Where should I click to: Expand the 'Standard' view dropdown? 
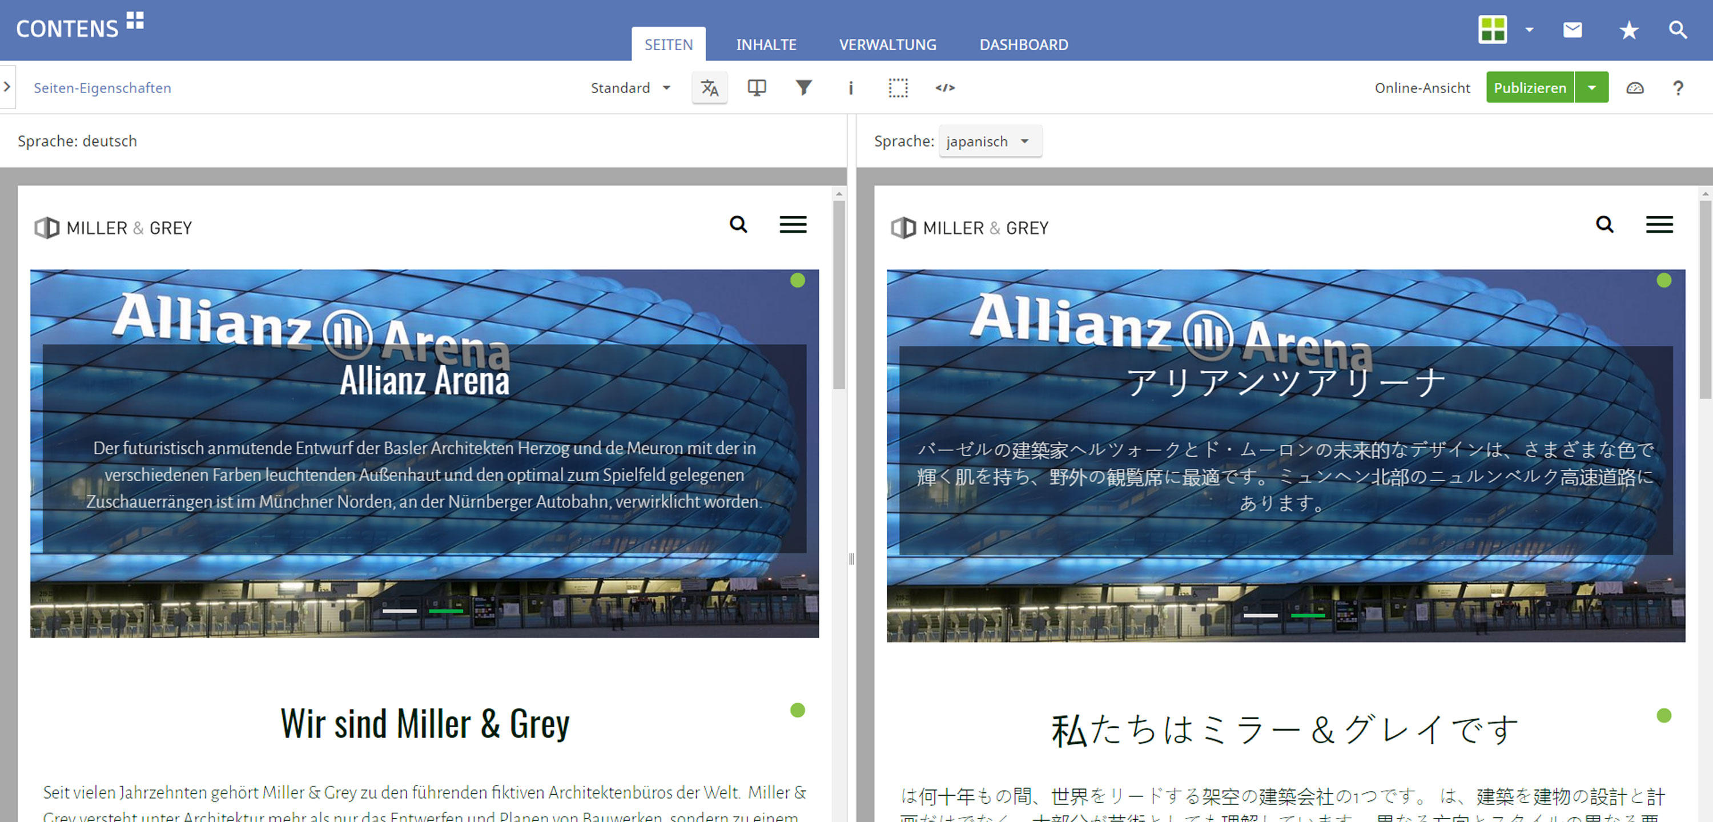tap(630, 87)
